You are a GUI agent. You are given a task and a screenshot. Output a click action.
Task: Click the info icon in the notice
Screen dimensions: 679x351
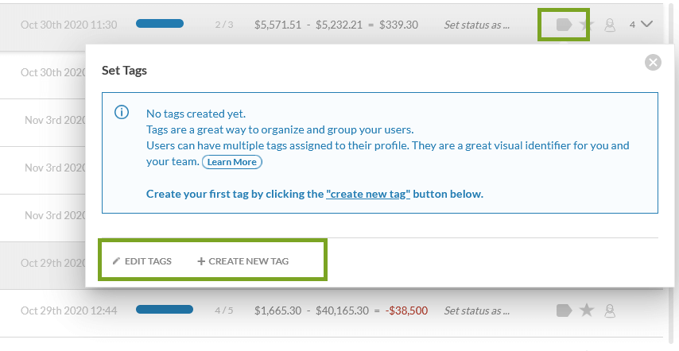pyautogui.click(x=122, y=113)
